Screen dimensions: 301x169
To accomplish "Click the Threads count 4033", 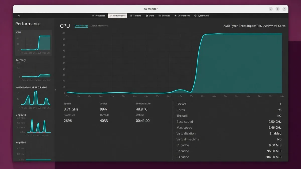I will click(104, 121).
